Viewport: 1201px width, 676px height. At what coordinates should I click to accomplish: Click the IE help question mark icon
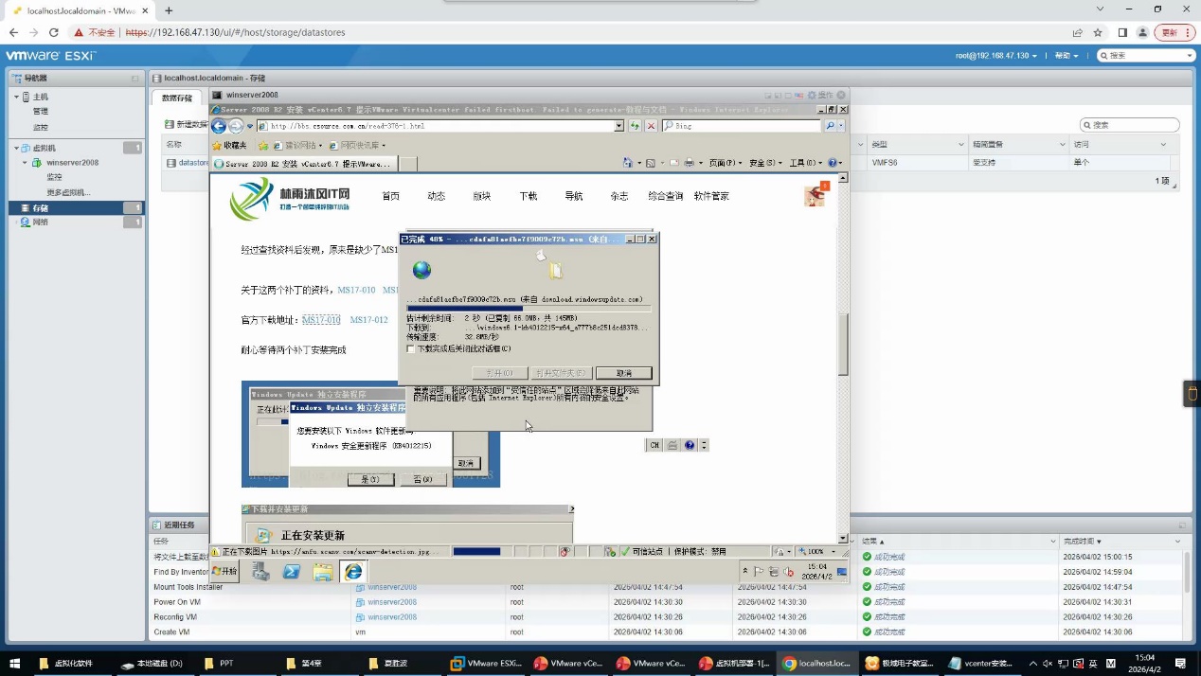click(833, 163)
